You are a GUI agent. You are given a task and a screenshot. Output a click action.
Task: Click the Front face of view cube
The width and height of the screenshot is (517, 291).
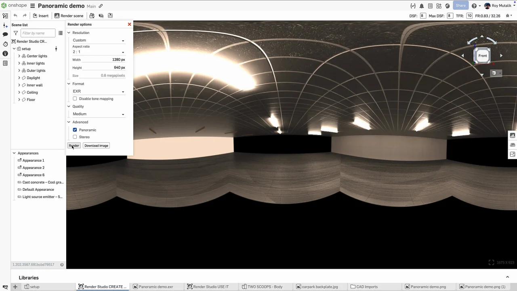pyautogui.click(x=483, y=56)
